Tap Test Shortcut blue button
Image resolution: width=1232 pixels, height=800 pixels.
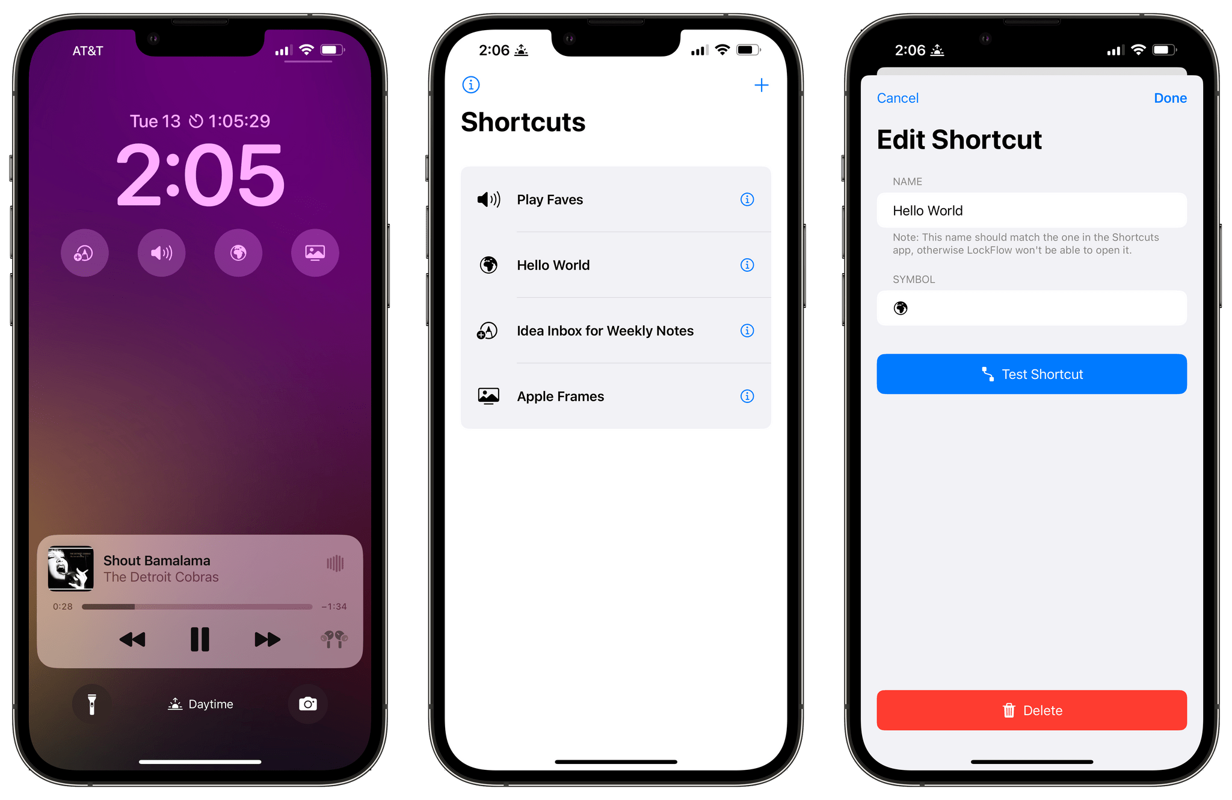(x=1031, y=374)
